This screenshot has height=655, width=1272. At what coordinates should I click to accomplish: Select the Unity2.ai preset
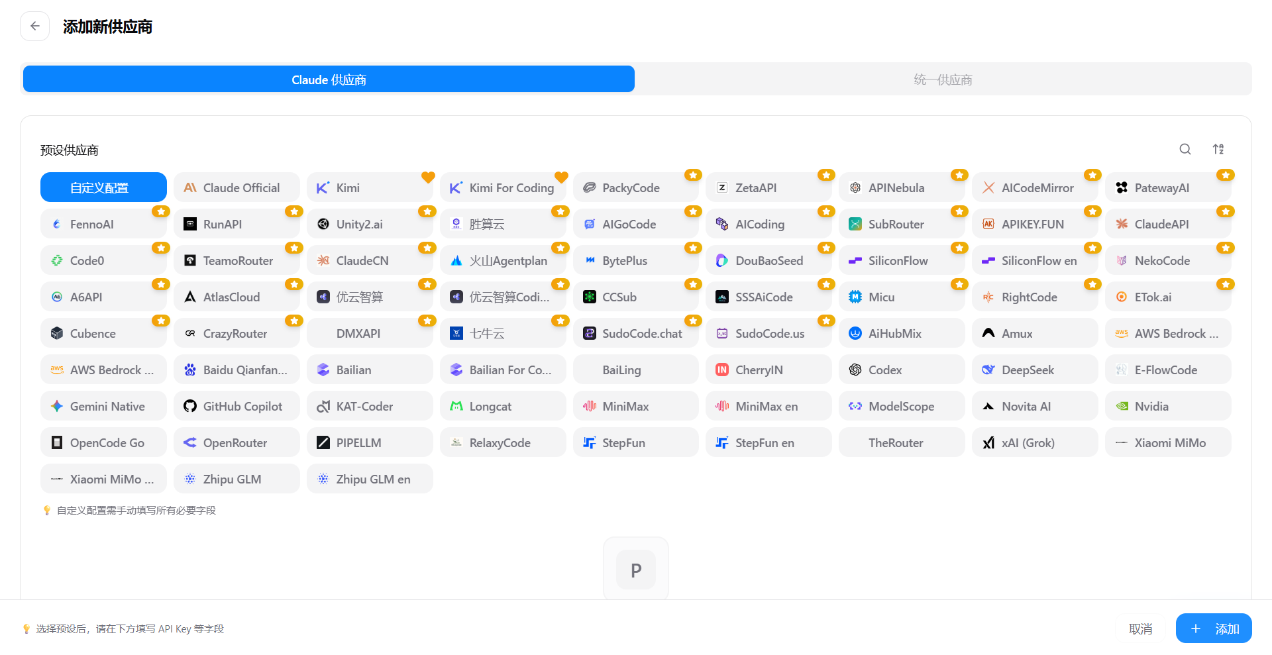tap(370, 224)
